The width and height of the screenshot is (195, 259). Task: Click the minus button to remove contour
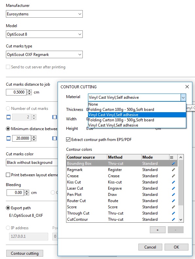(x=175, y=230)
